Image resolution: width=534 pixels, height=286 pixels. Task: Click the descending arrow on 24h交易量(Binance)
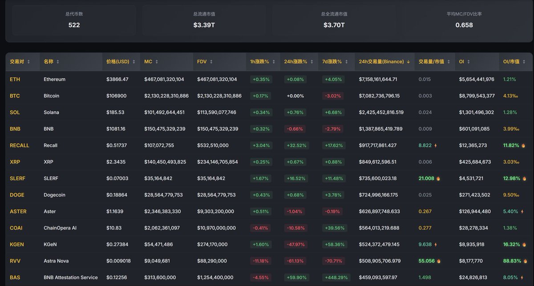408,62
